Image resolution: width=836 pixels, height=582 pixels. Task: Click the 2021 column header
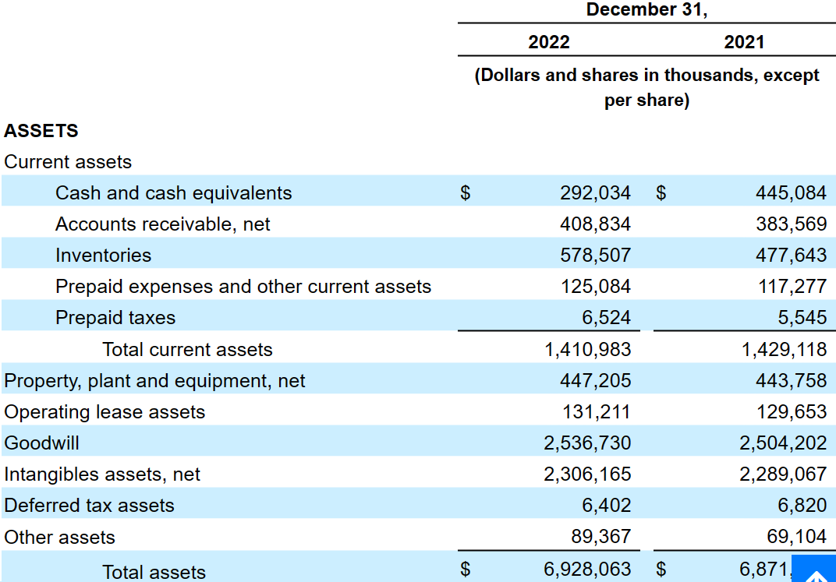(744, 42)
